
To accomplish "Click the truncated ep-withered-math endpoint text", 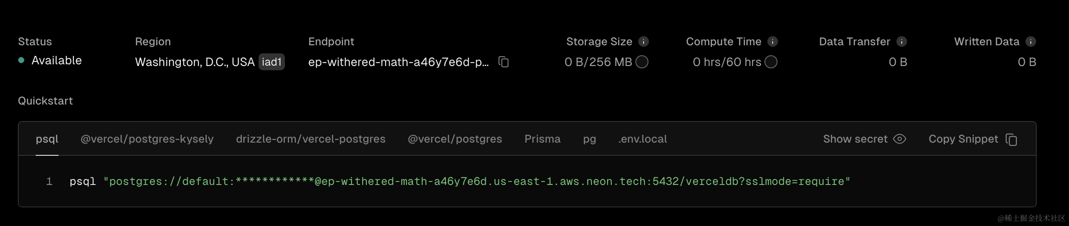I will (398, 62).
